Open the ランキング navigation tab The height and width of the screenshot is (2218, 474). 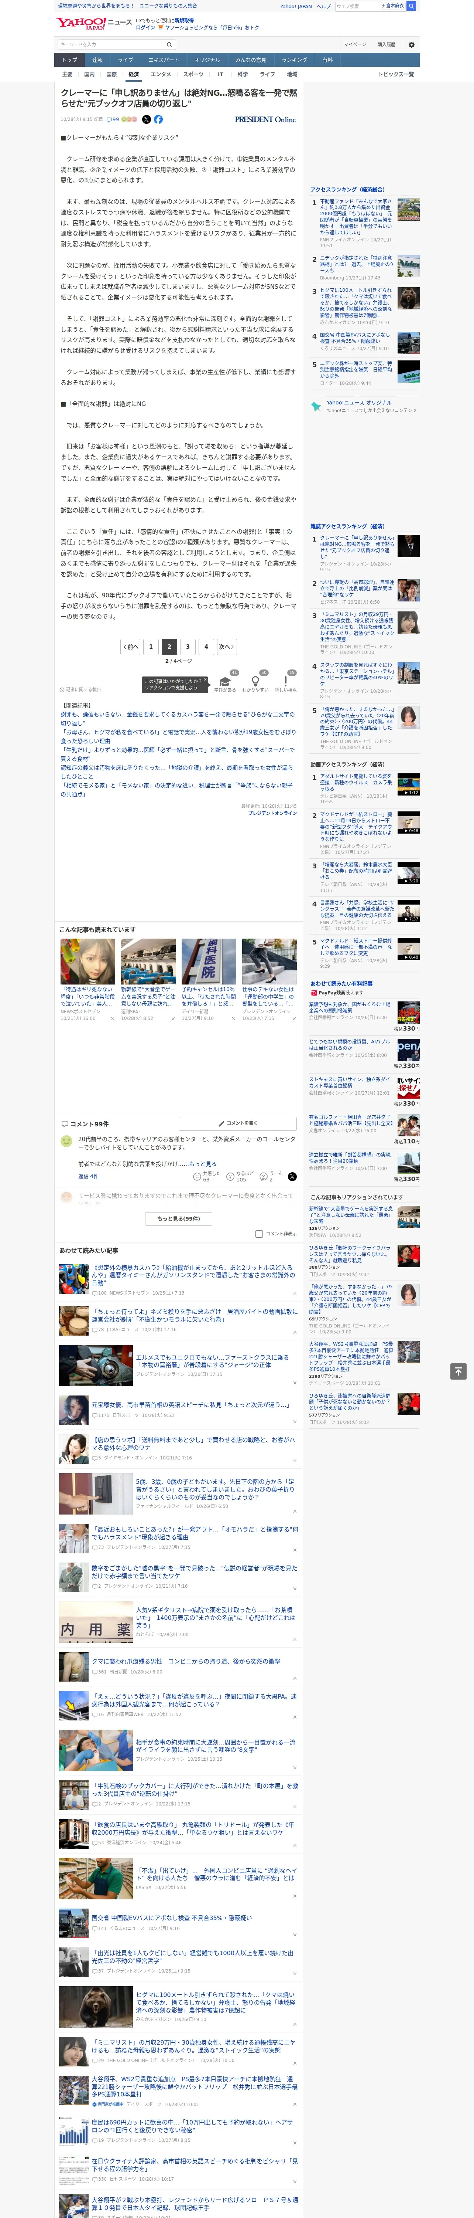[294, 60]
